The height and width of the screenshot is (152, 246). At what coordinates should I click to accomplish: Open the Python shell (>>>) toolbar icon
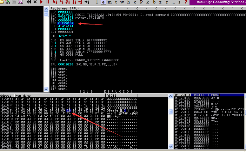tap(8, 2)
